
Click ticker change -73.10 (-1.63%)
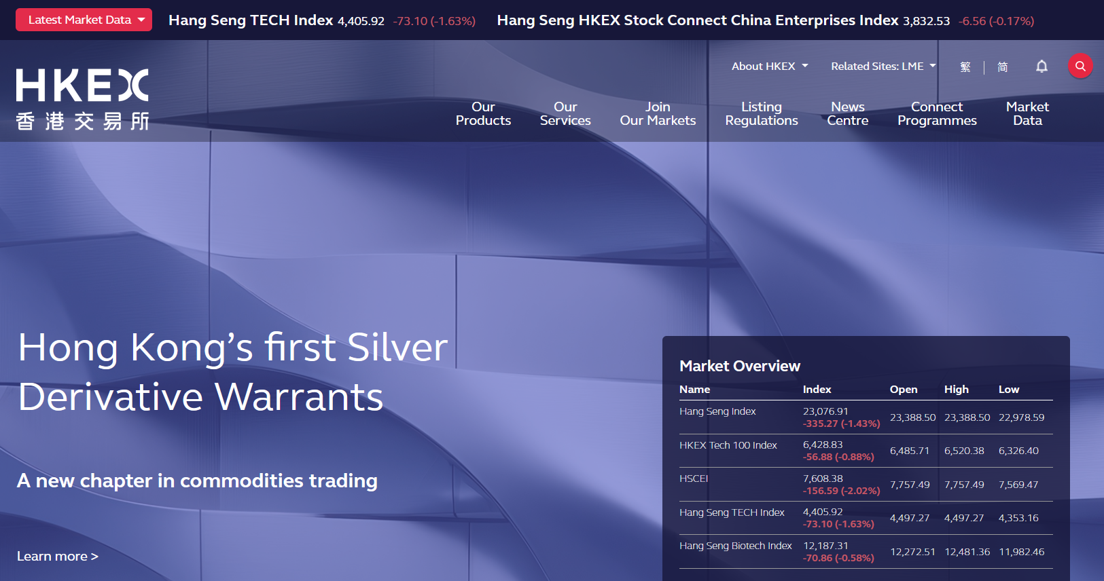point(434,21)
